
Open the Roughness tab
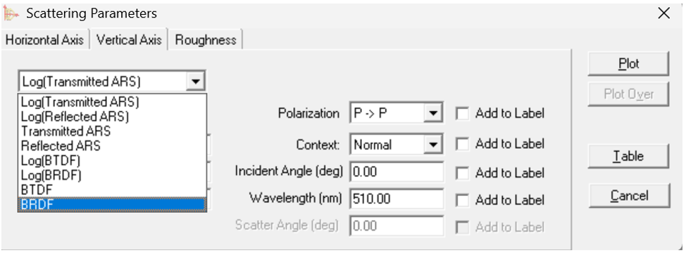(206, 40)
